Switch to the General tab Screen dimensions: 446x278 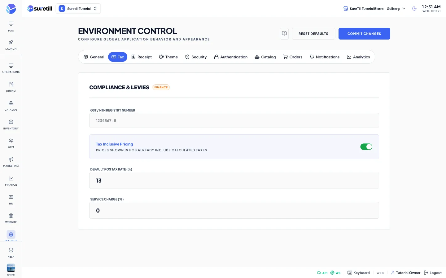(94, 57)
